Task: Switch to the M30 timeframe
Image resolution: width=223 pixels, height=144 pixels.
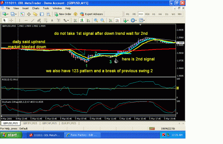Action: (147, 14)
